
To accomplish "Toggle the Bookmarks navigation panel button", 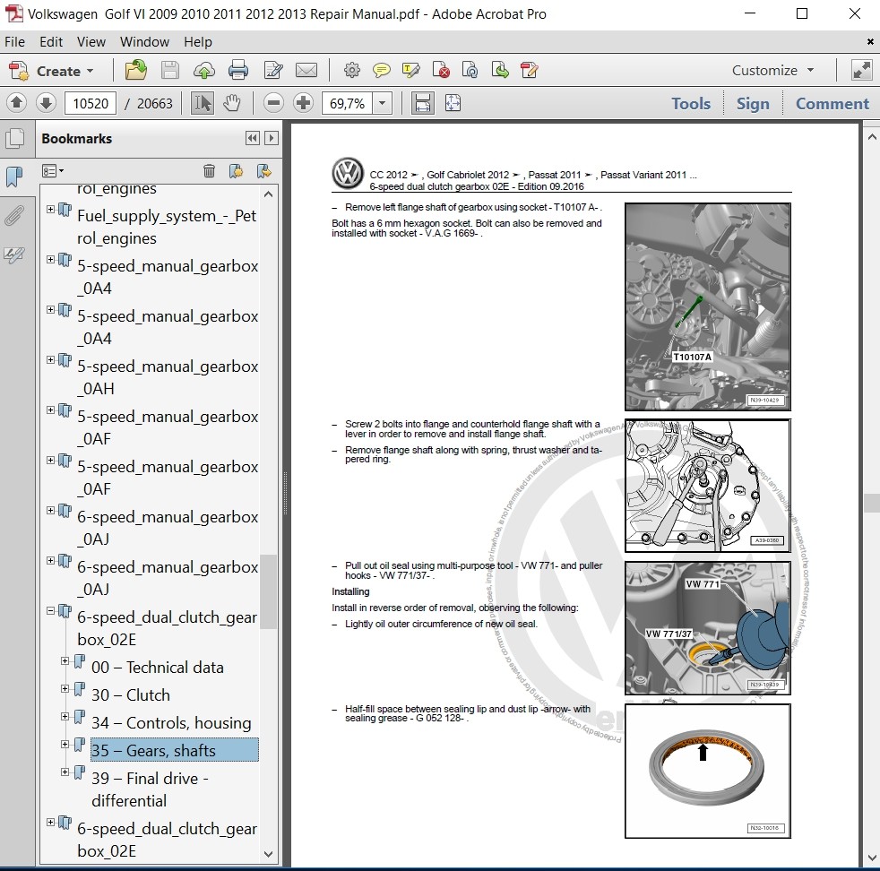I will click(x=14, y=177).
